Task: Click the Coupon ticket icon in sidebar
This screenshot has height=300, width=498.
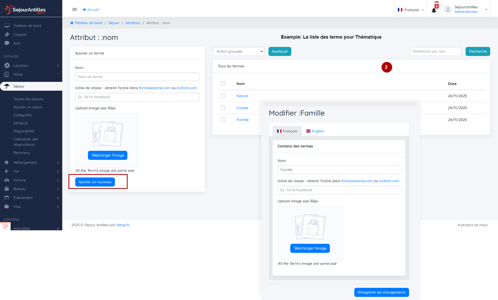Action: (7, 34)
